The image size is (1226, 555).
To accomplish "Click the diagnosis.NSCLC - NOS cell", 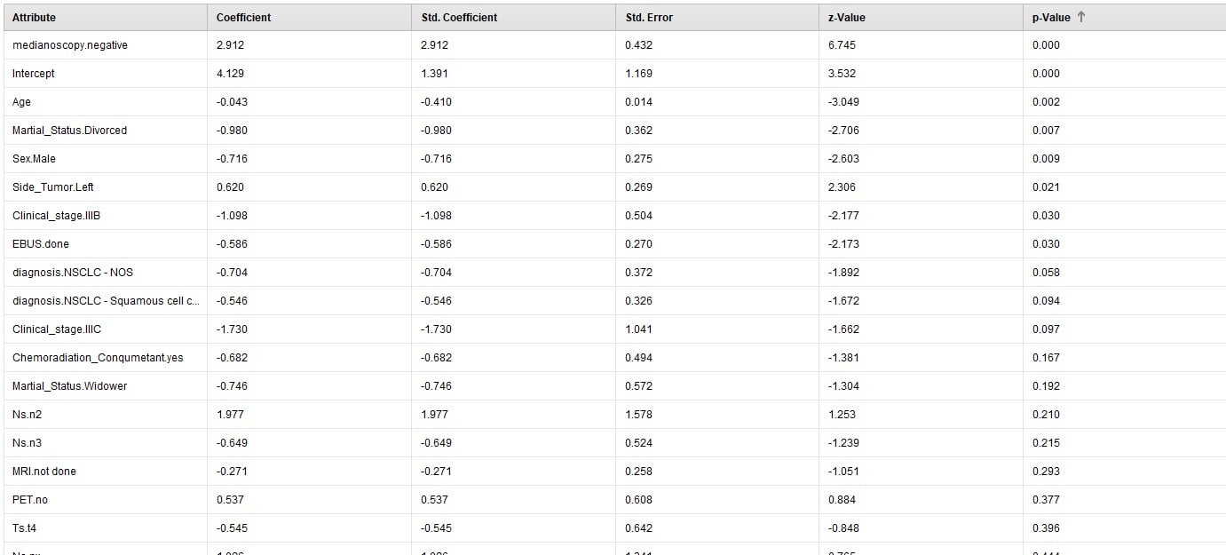I will pos(106,273).
